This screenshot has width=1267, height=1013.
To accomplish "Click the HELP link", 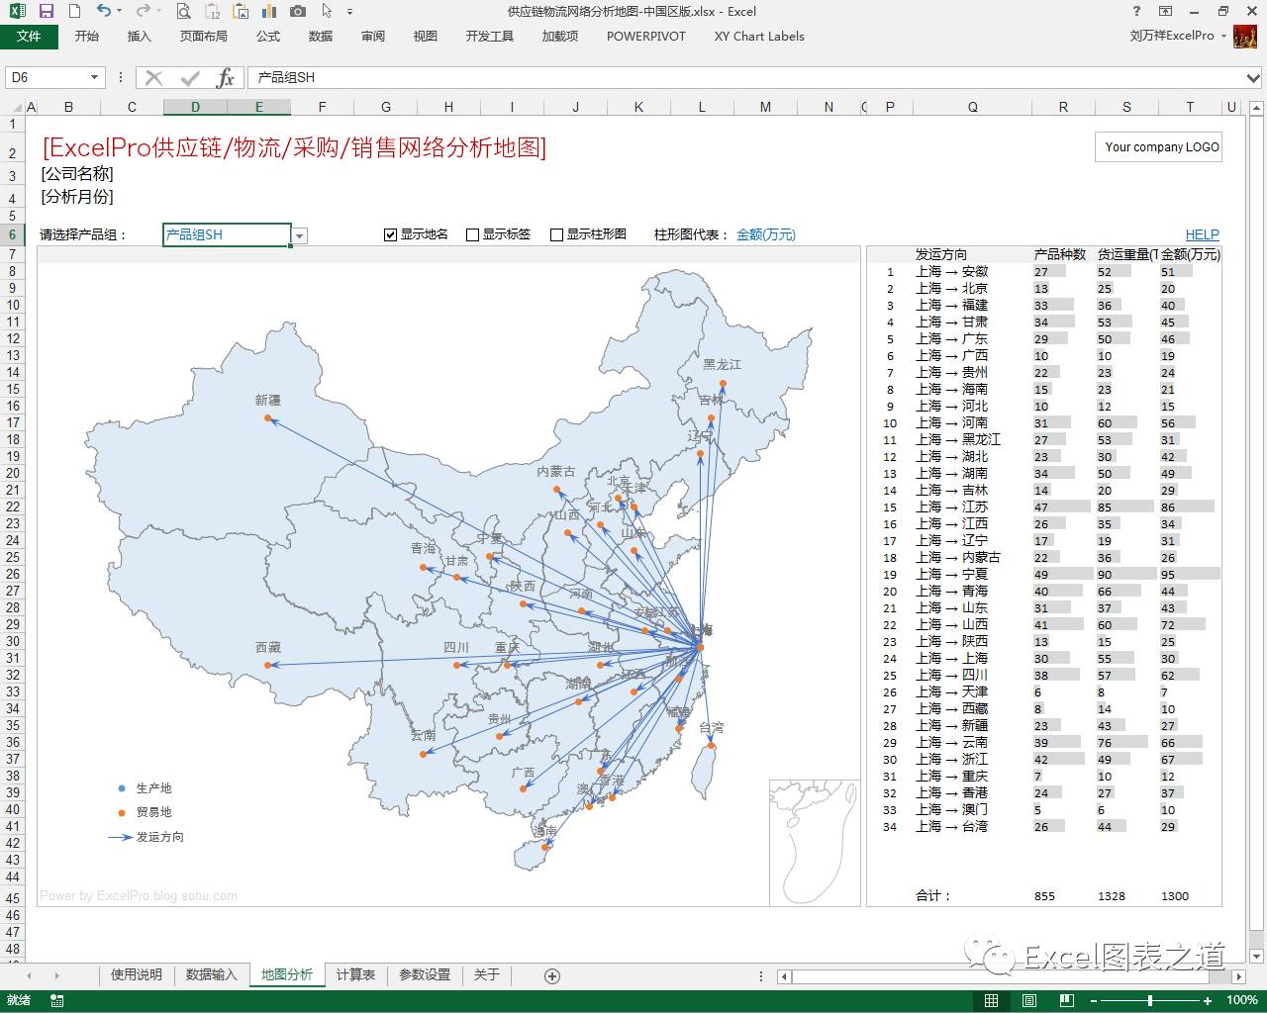I will point(1202,234).
